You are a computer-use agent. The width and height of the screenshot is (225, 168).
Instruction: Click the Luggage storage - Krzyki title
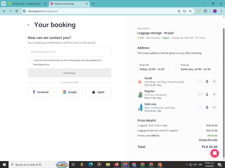[x=155, y=33]
